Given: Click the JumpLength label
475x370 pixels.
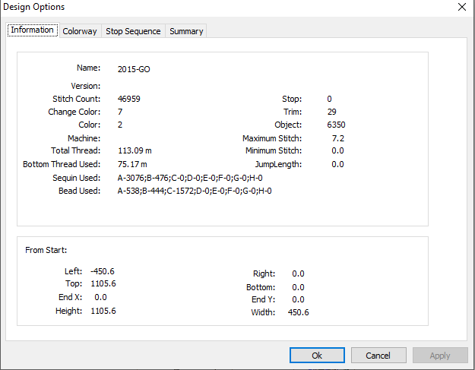Looking at the screenshot, I should tap(278, 164).
